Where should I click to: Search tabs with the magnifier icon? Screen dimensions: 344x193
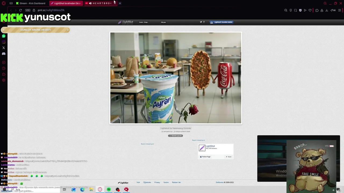click(325, 3)
